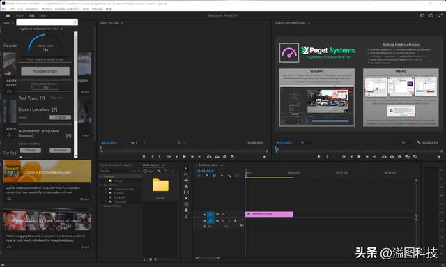Click Change button under Export Location

(x=61, y=117)
